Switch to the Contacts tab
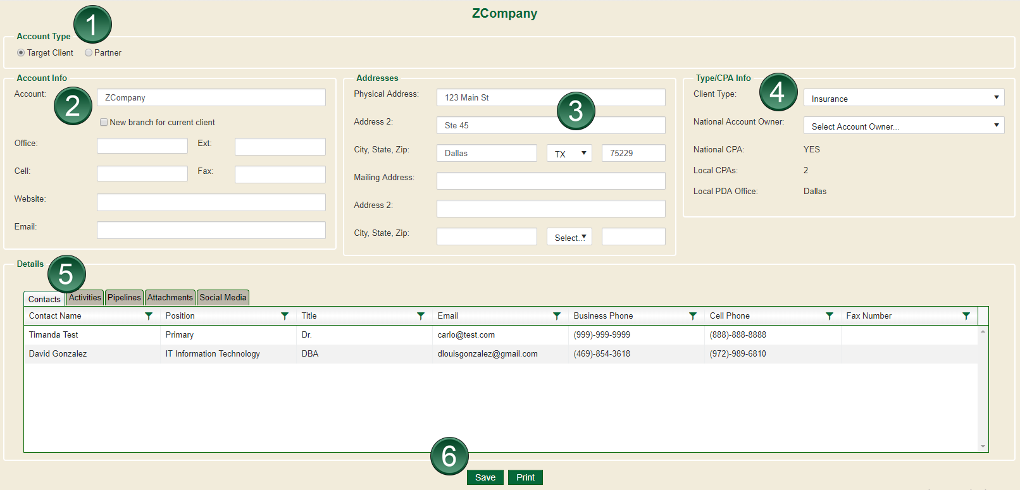This screenshot has height=490, width=1020. click(x=44, y=299)
